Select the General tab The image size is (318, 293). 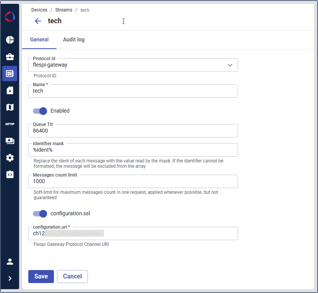coord(39,39)
